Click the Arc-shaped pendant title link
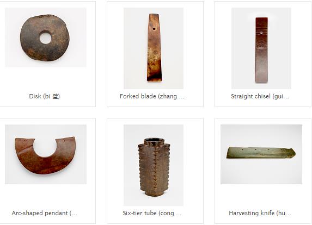The width and height of the screenshot is (312, 225). 44,213
